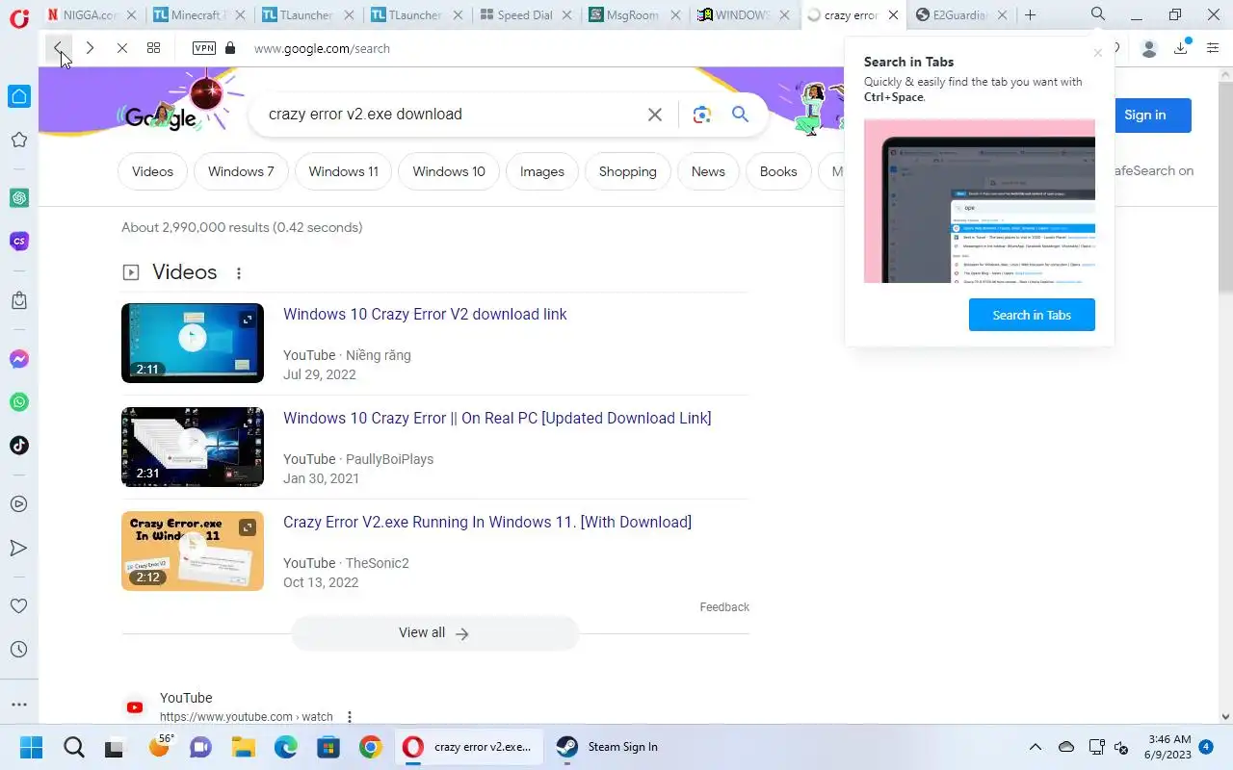This screenshot has height=770, width=1233.
Task: Click the padlock site info icon
Action: (x=229, y=48)
